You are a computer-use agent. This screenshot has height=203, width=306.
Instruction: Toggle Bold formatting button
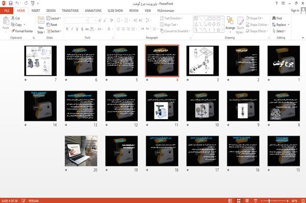pyautogui.click(x=67, y=29)
